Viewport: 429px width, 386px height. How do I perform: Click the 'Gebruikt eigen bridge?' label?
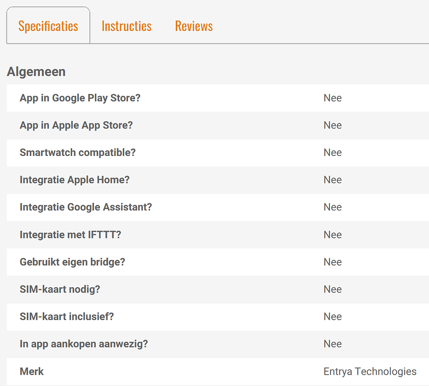(72, 262)
